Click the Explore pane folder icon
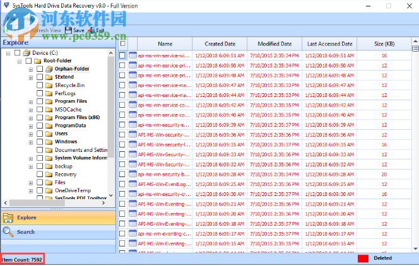Viewport: 419px width, 266px height. point(8,217)
